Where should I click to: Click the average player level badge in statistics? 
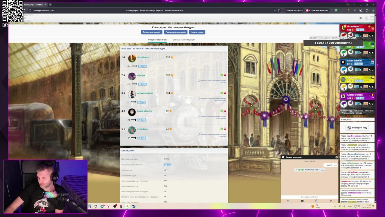pyautogui.click(x=167, y=165)
